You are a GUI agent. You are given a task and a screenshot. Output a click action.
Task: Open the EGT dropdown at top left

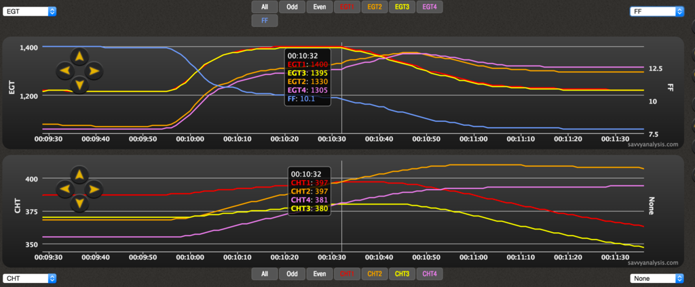[x=29, y=12]
